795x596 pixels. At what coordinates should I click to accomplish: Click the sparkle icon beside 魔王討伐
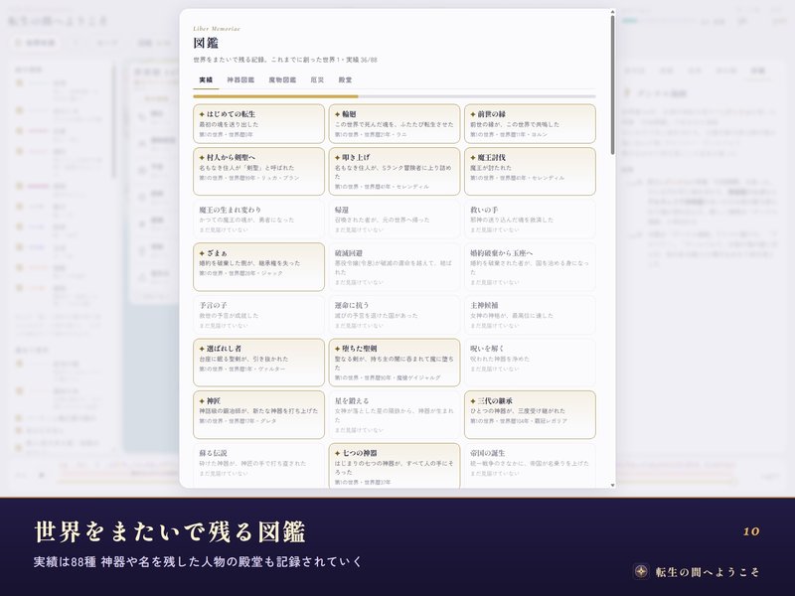(x=473, y=158)
